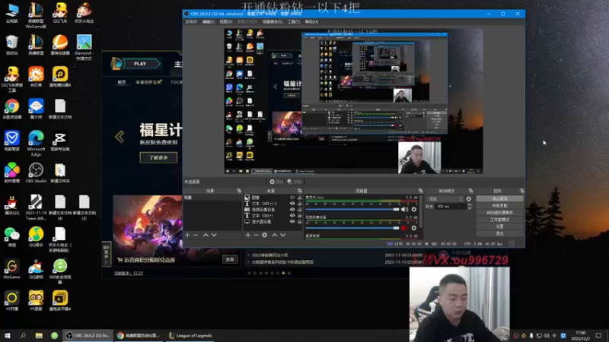Switch to League of Legends taskbar item
Image resolution: width=609 pixels, height=342 pixels.
pos(190,336)
